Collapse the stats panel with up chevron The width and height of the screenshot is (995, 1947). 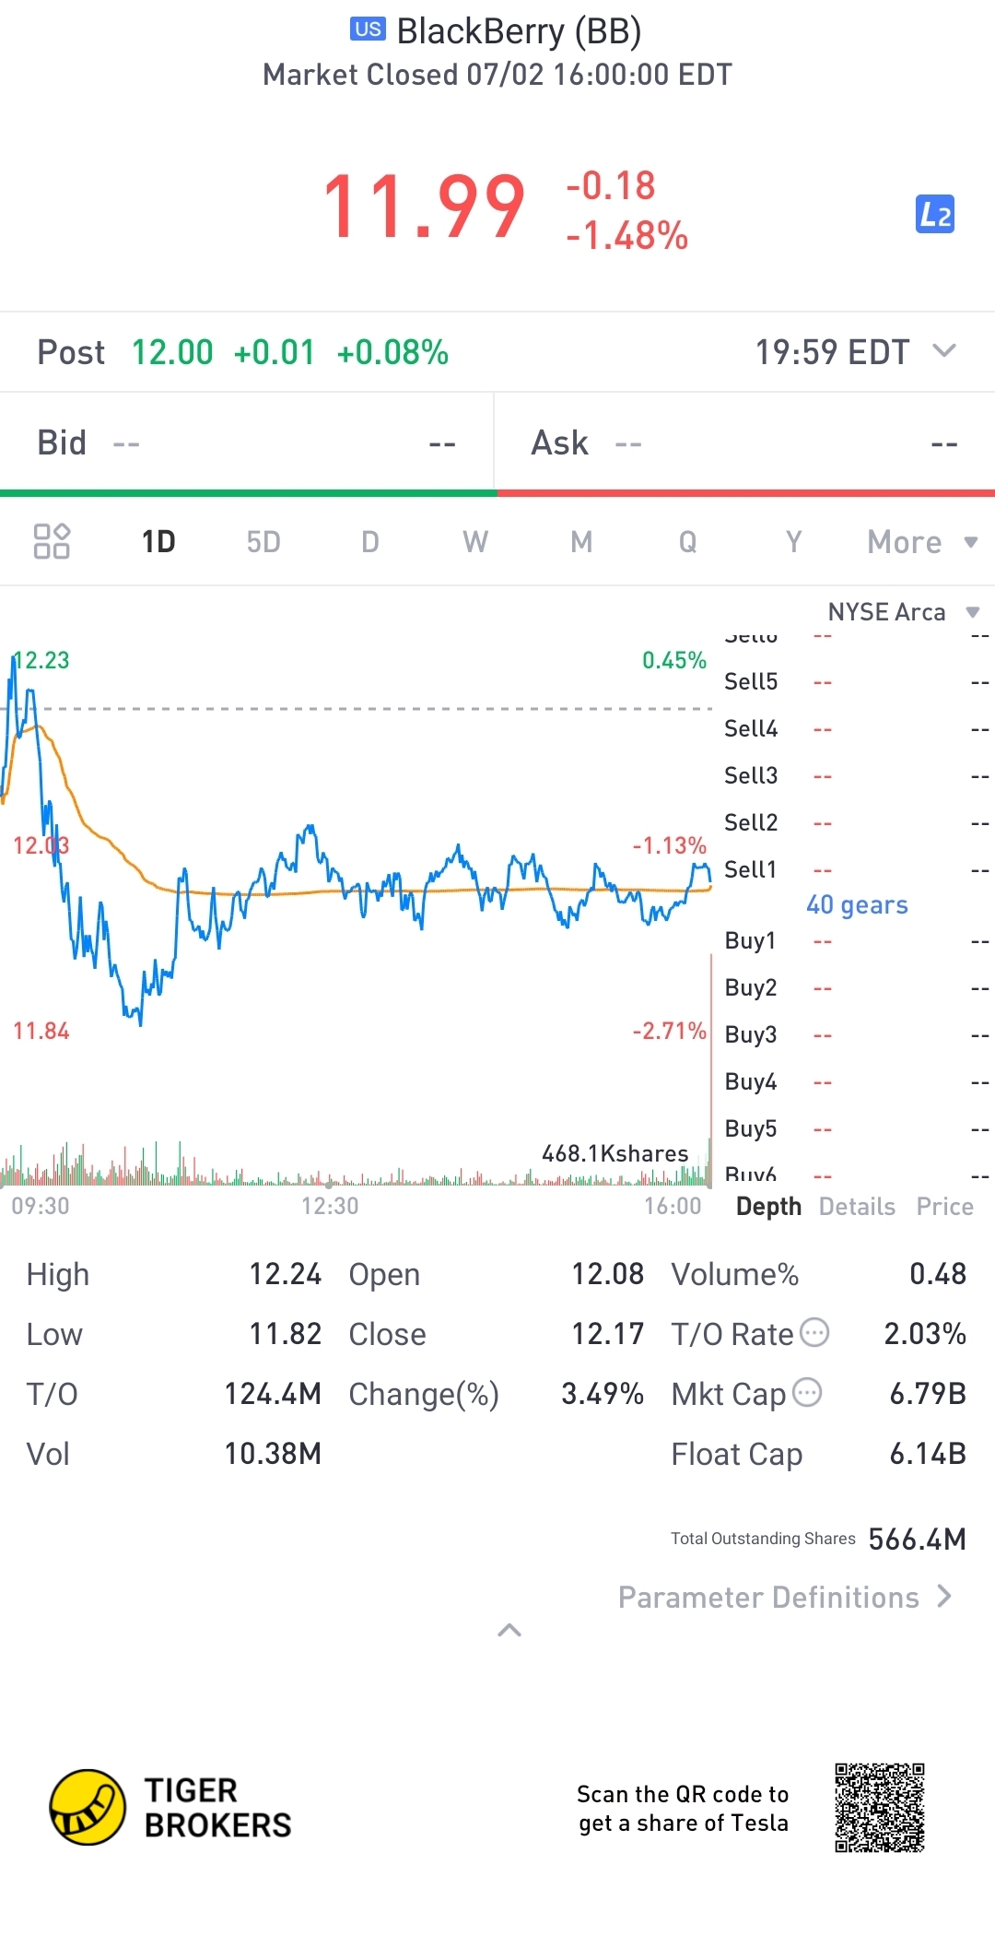(509, 1630)
